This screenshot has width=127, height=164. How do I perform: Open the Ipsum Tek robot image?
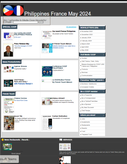click(9, 123)
